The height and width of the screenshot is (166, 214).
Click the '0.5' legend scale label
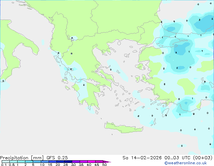pyautogui.click(x=11, y=165)
